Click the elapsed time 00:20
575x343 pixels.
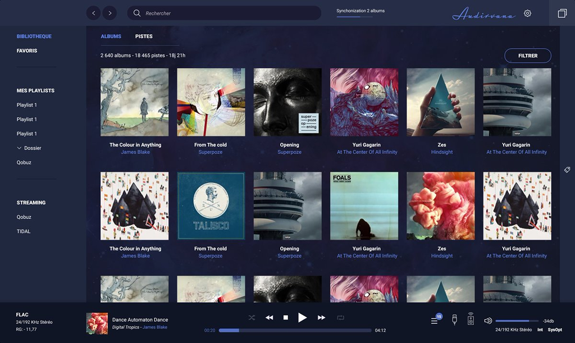pos(210,330)
